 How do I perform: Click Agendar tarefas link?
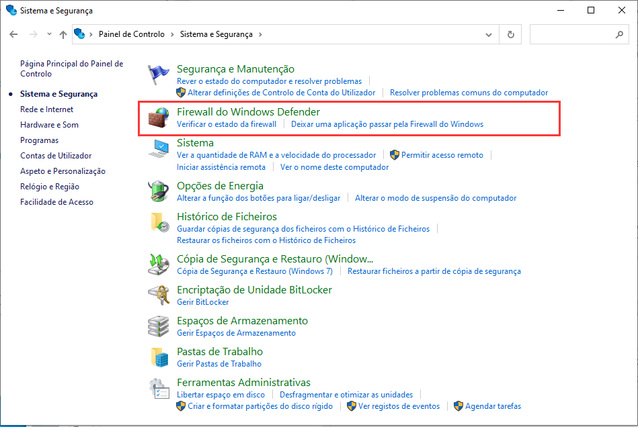tap(493, 406)
